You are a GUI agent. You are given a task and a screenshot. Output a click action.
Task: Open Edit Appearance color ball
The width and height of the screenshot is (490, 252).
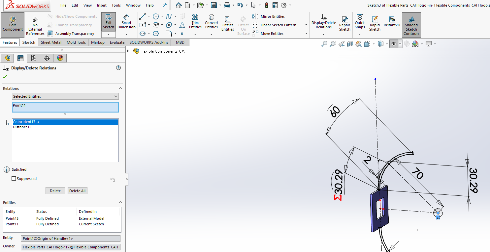pyautogui.click(x=415, y=44)
